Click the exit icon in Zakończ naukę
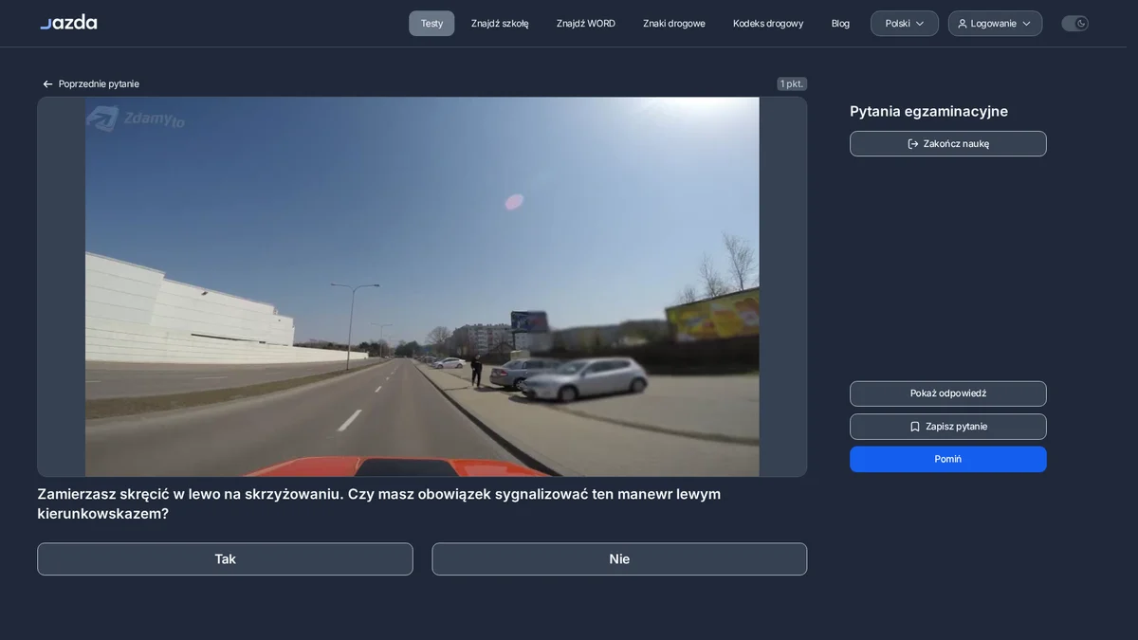Screen dimensions: 1138x640 pyautogui.click(x=913, y=144)
